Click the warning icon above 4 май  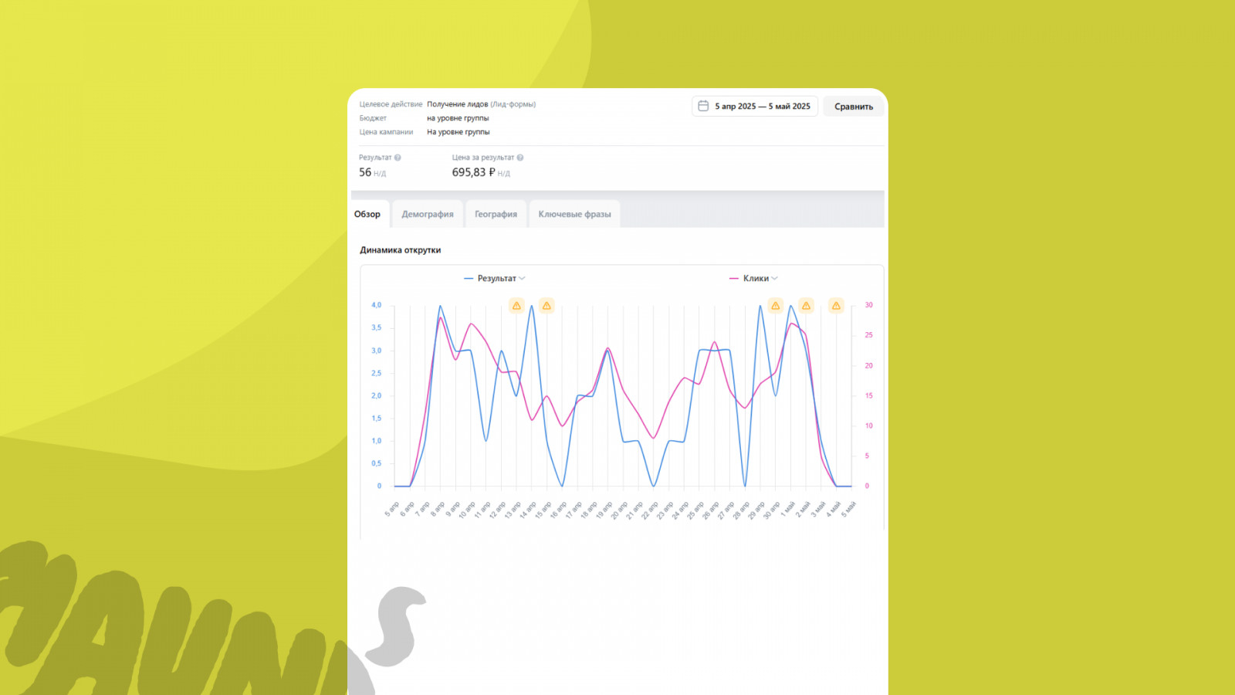[x=836, y=306]
